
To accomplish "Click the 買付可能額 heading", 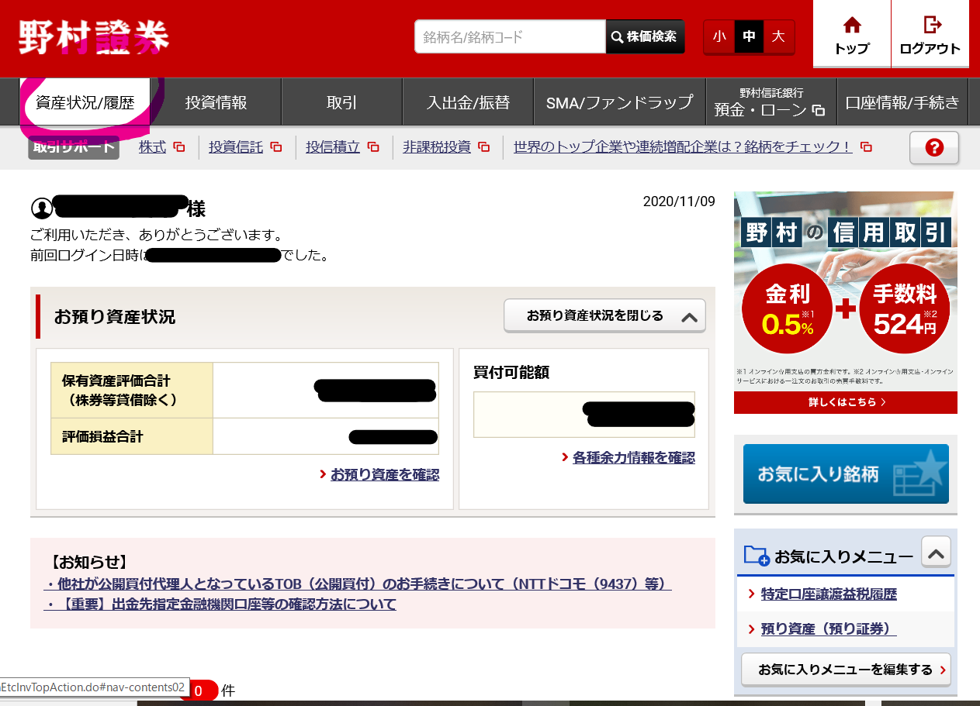I will coord(511,372).
